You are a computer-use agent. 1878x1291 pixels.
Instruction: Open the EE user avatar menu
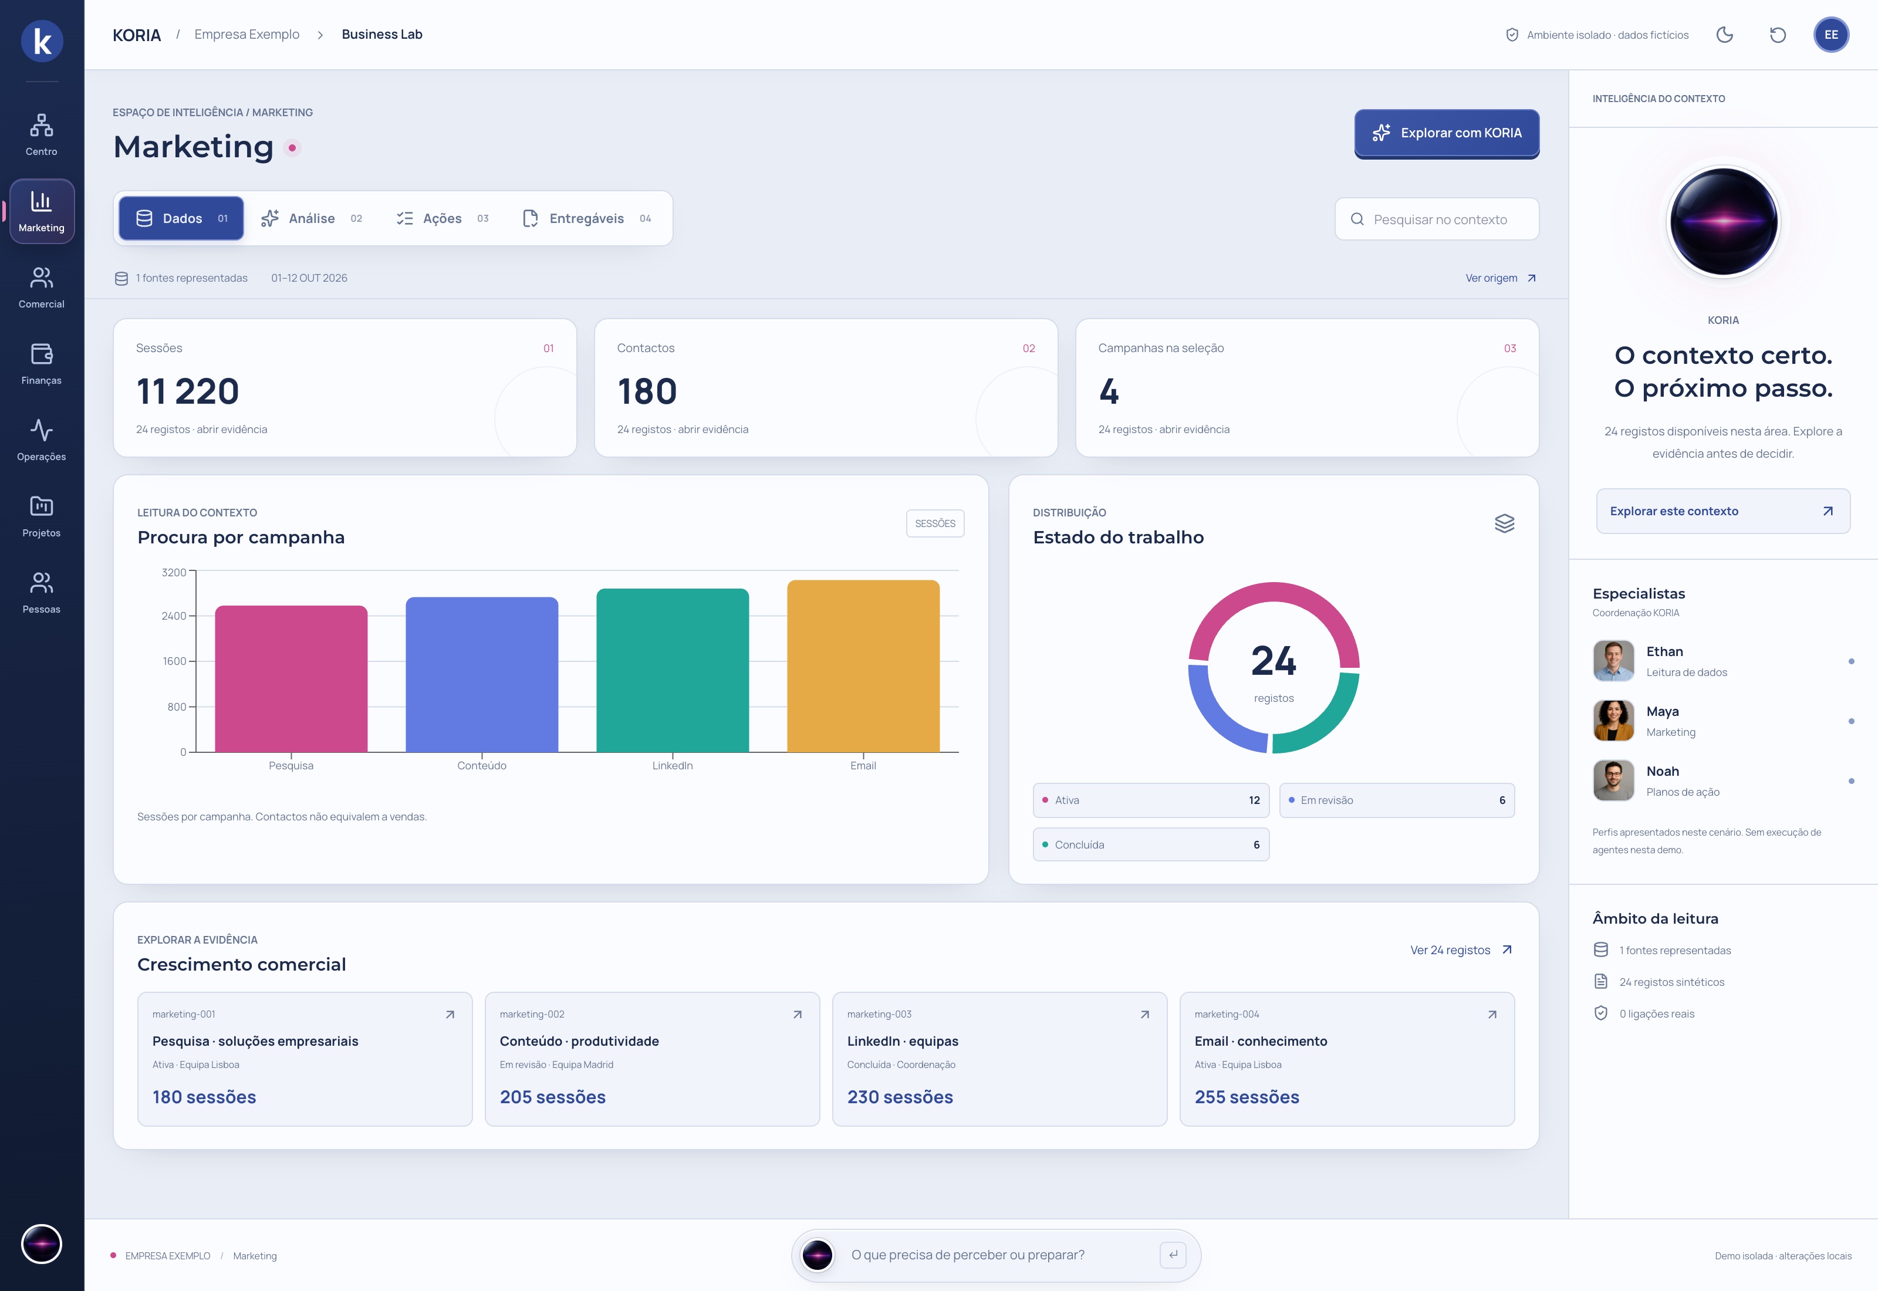1831,35
